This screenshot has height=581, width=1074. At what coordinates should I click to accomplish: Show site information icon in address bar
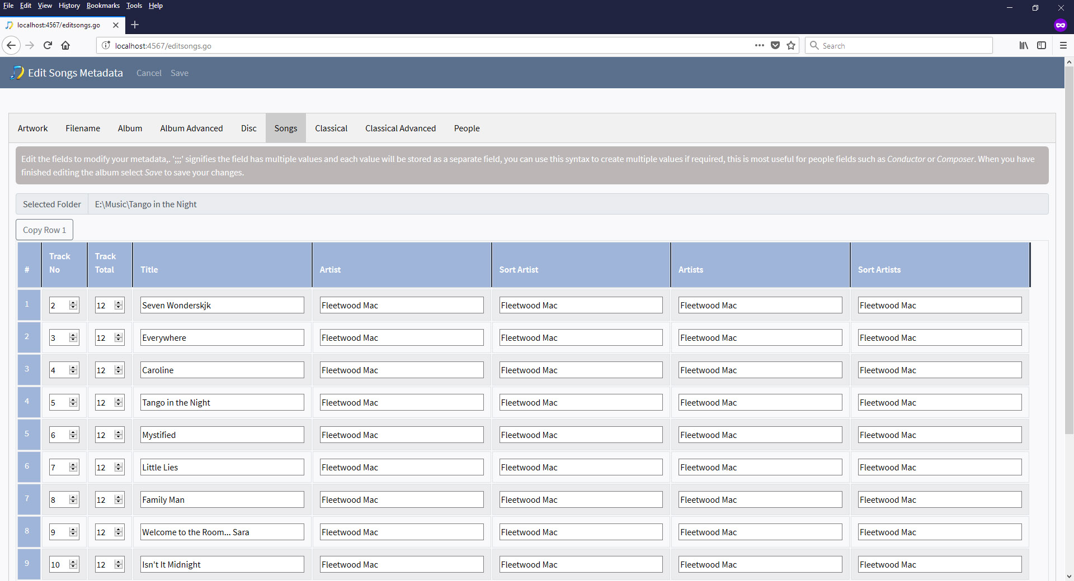point(106,46)
